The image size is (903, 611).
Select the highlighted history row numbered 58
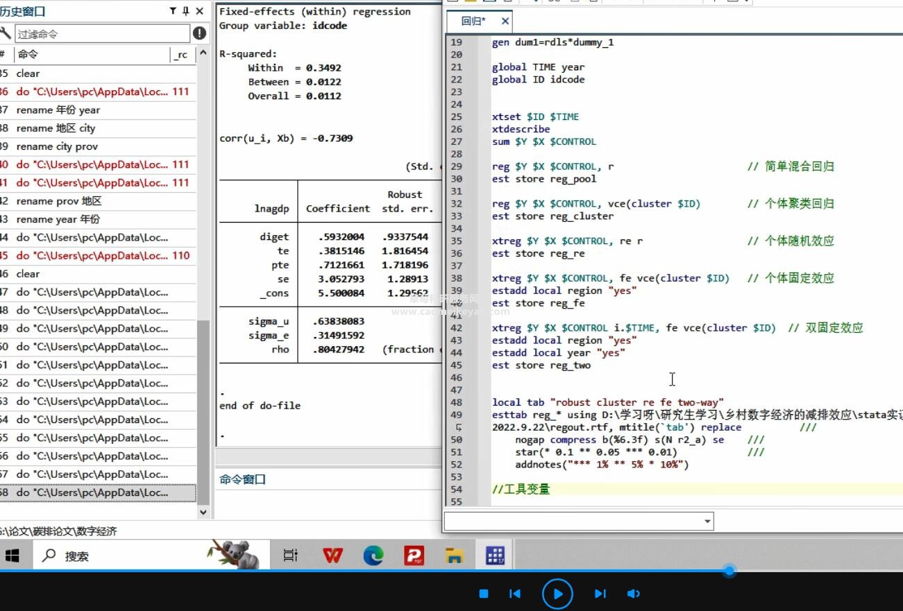tap(98, 492)
